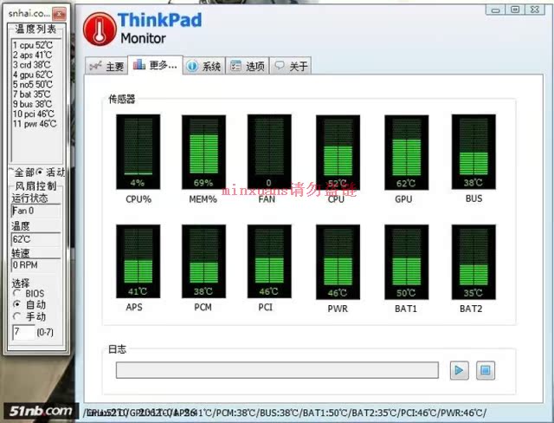Start logging with the play button
Viewport: 554px width, 423px height.
[459, 370]
